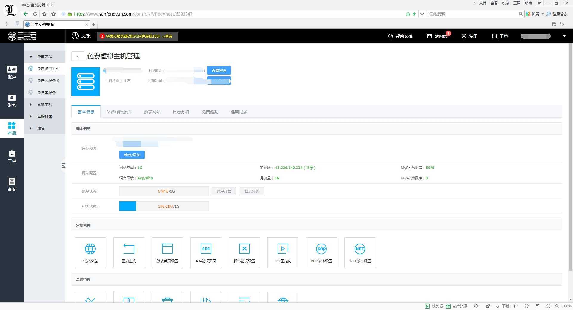Expand the 虚拟主机 menu group
Viewport: 573px width, 310px height.
tap(45, 104)
